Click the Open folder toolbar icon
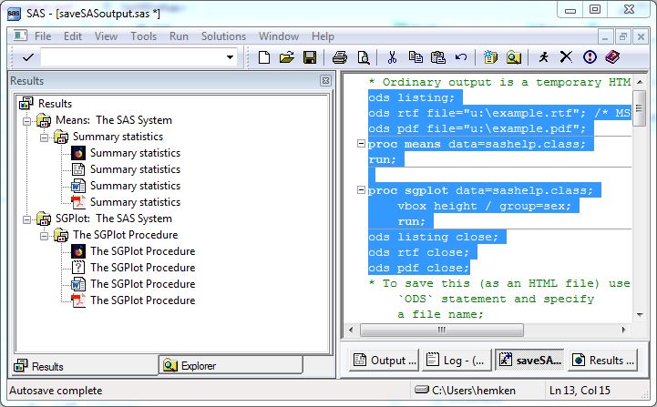This screenshot has height=407, width=657. pyautogui.click(x=287, y=57)
